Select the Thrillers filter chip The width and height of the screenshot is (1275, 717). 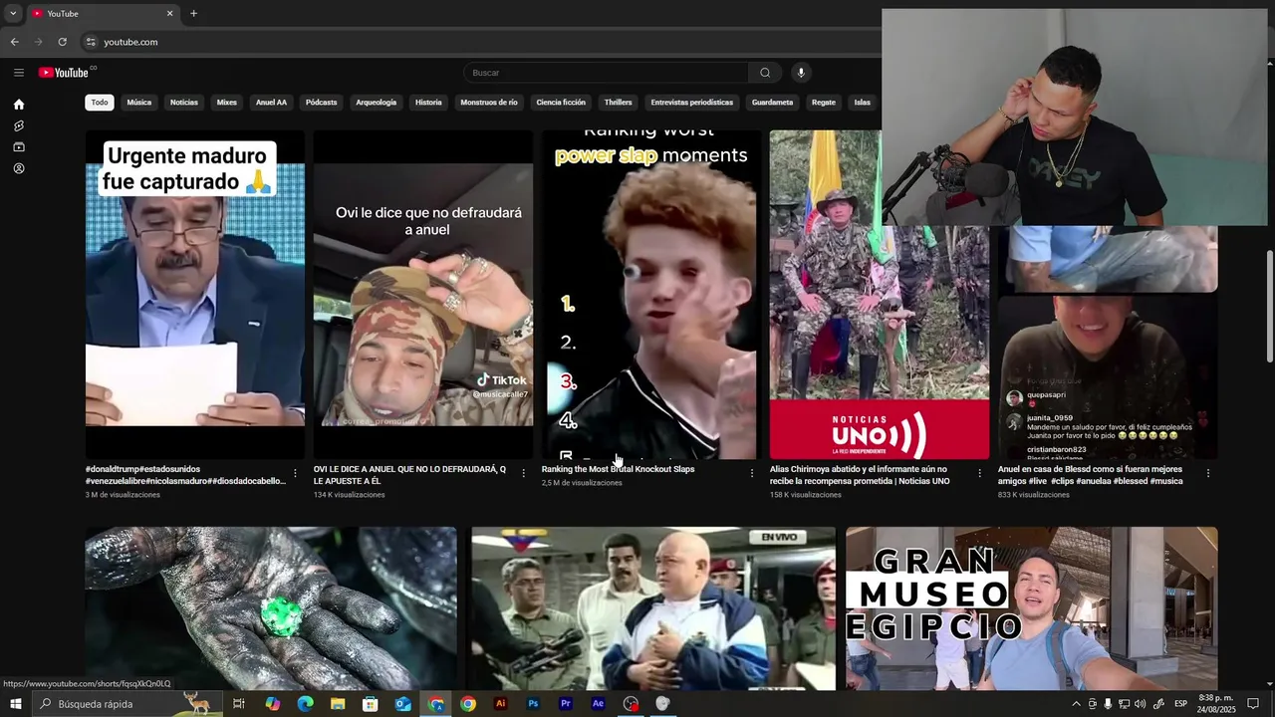click(618, 103)
